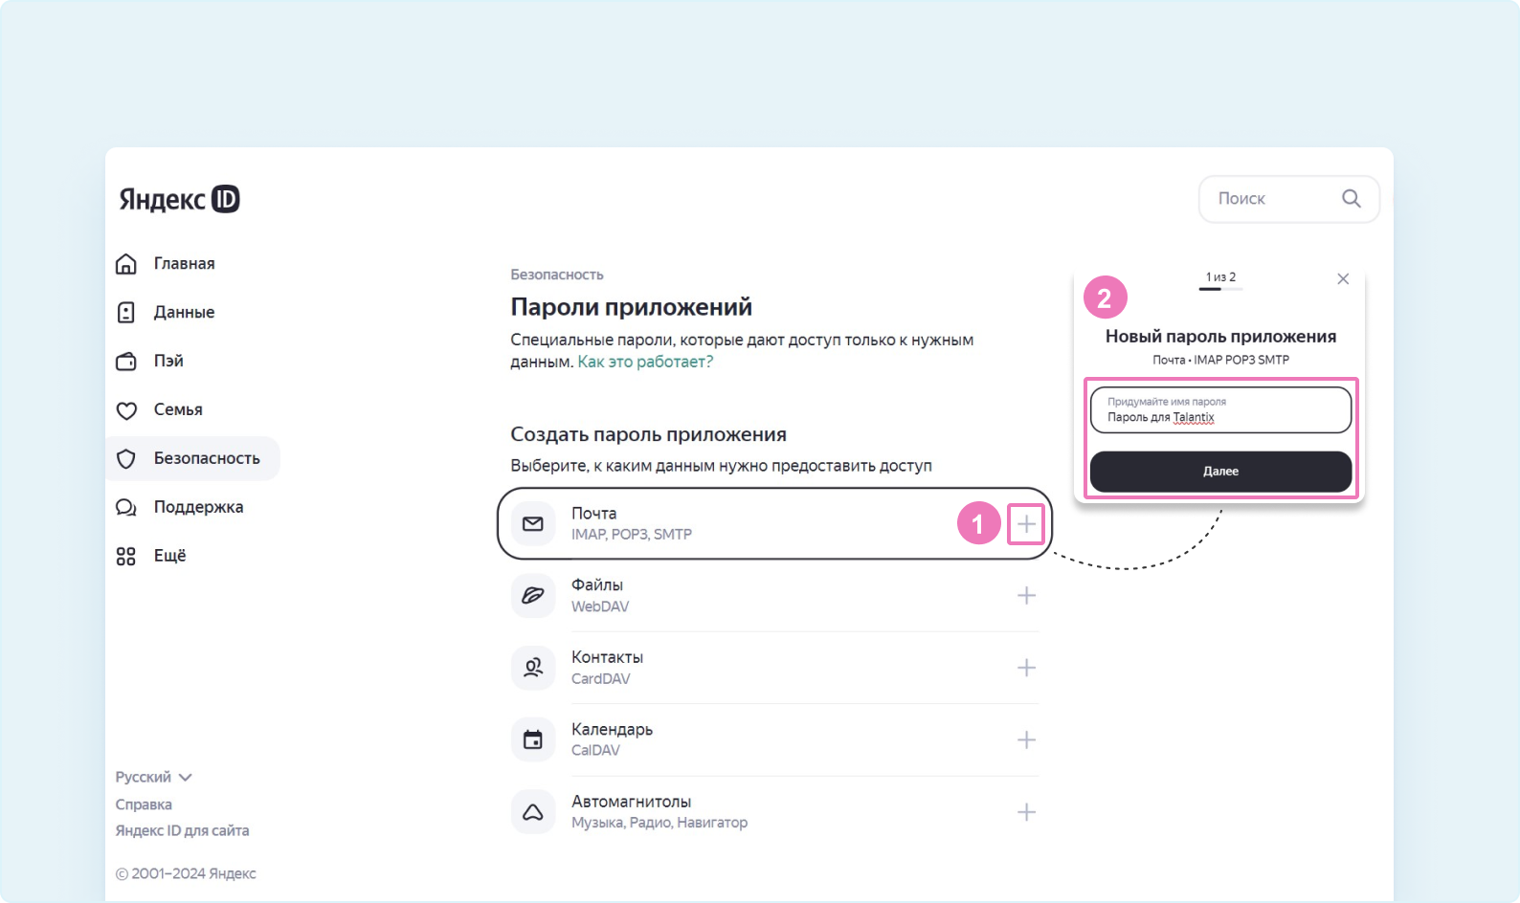Image resolution: width=1520 pixels, height=903 pixels.
Task: Click the WebDAV subtitle
Action: 600,606
